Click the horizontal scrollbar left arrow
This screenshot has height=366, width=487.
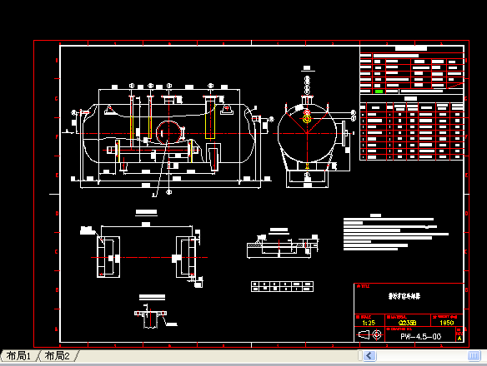point(369,355)
